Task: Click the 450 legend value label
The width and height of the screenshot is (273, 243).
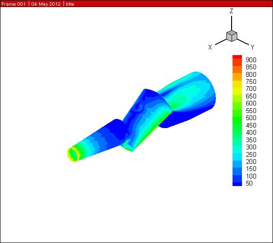Action: [251, 125]
